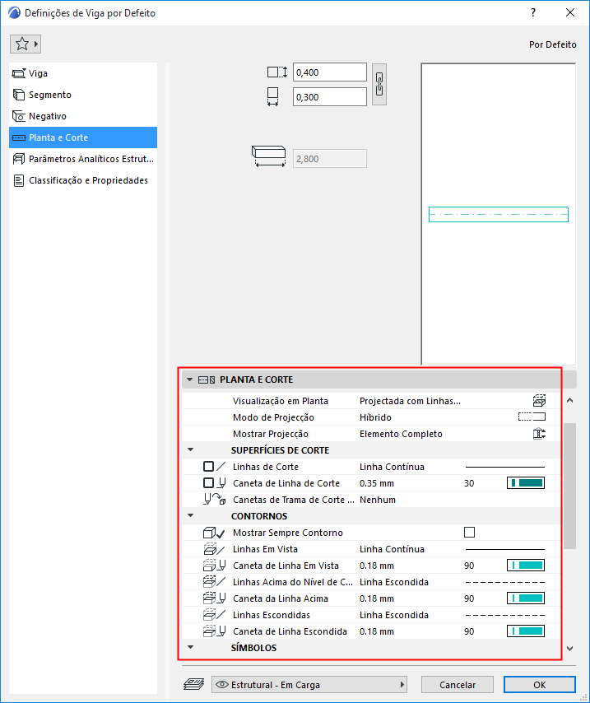This screenshot has width=590, height=703.
Task: Open Caneta de Linha Em Vista pen swatch
Action: point(526,566)
